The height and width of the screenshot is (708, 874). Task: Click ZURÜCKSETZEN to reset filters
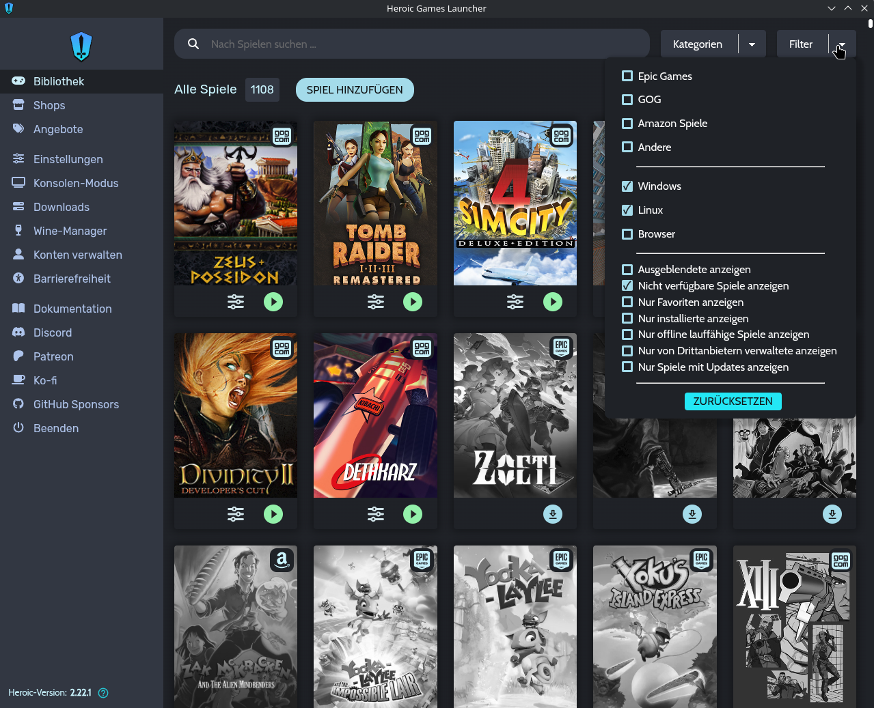tap(733, 401)
